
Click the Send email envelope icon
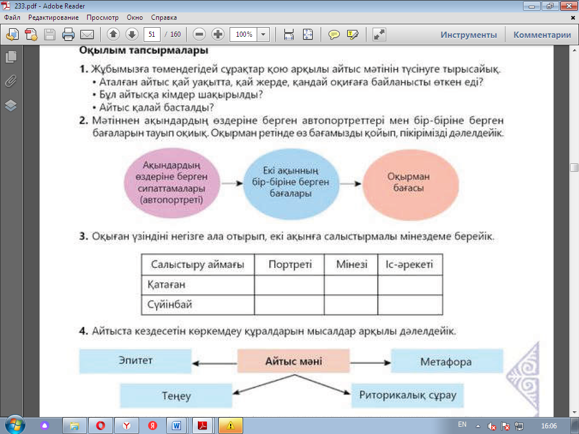point(87,34)
